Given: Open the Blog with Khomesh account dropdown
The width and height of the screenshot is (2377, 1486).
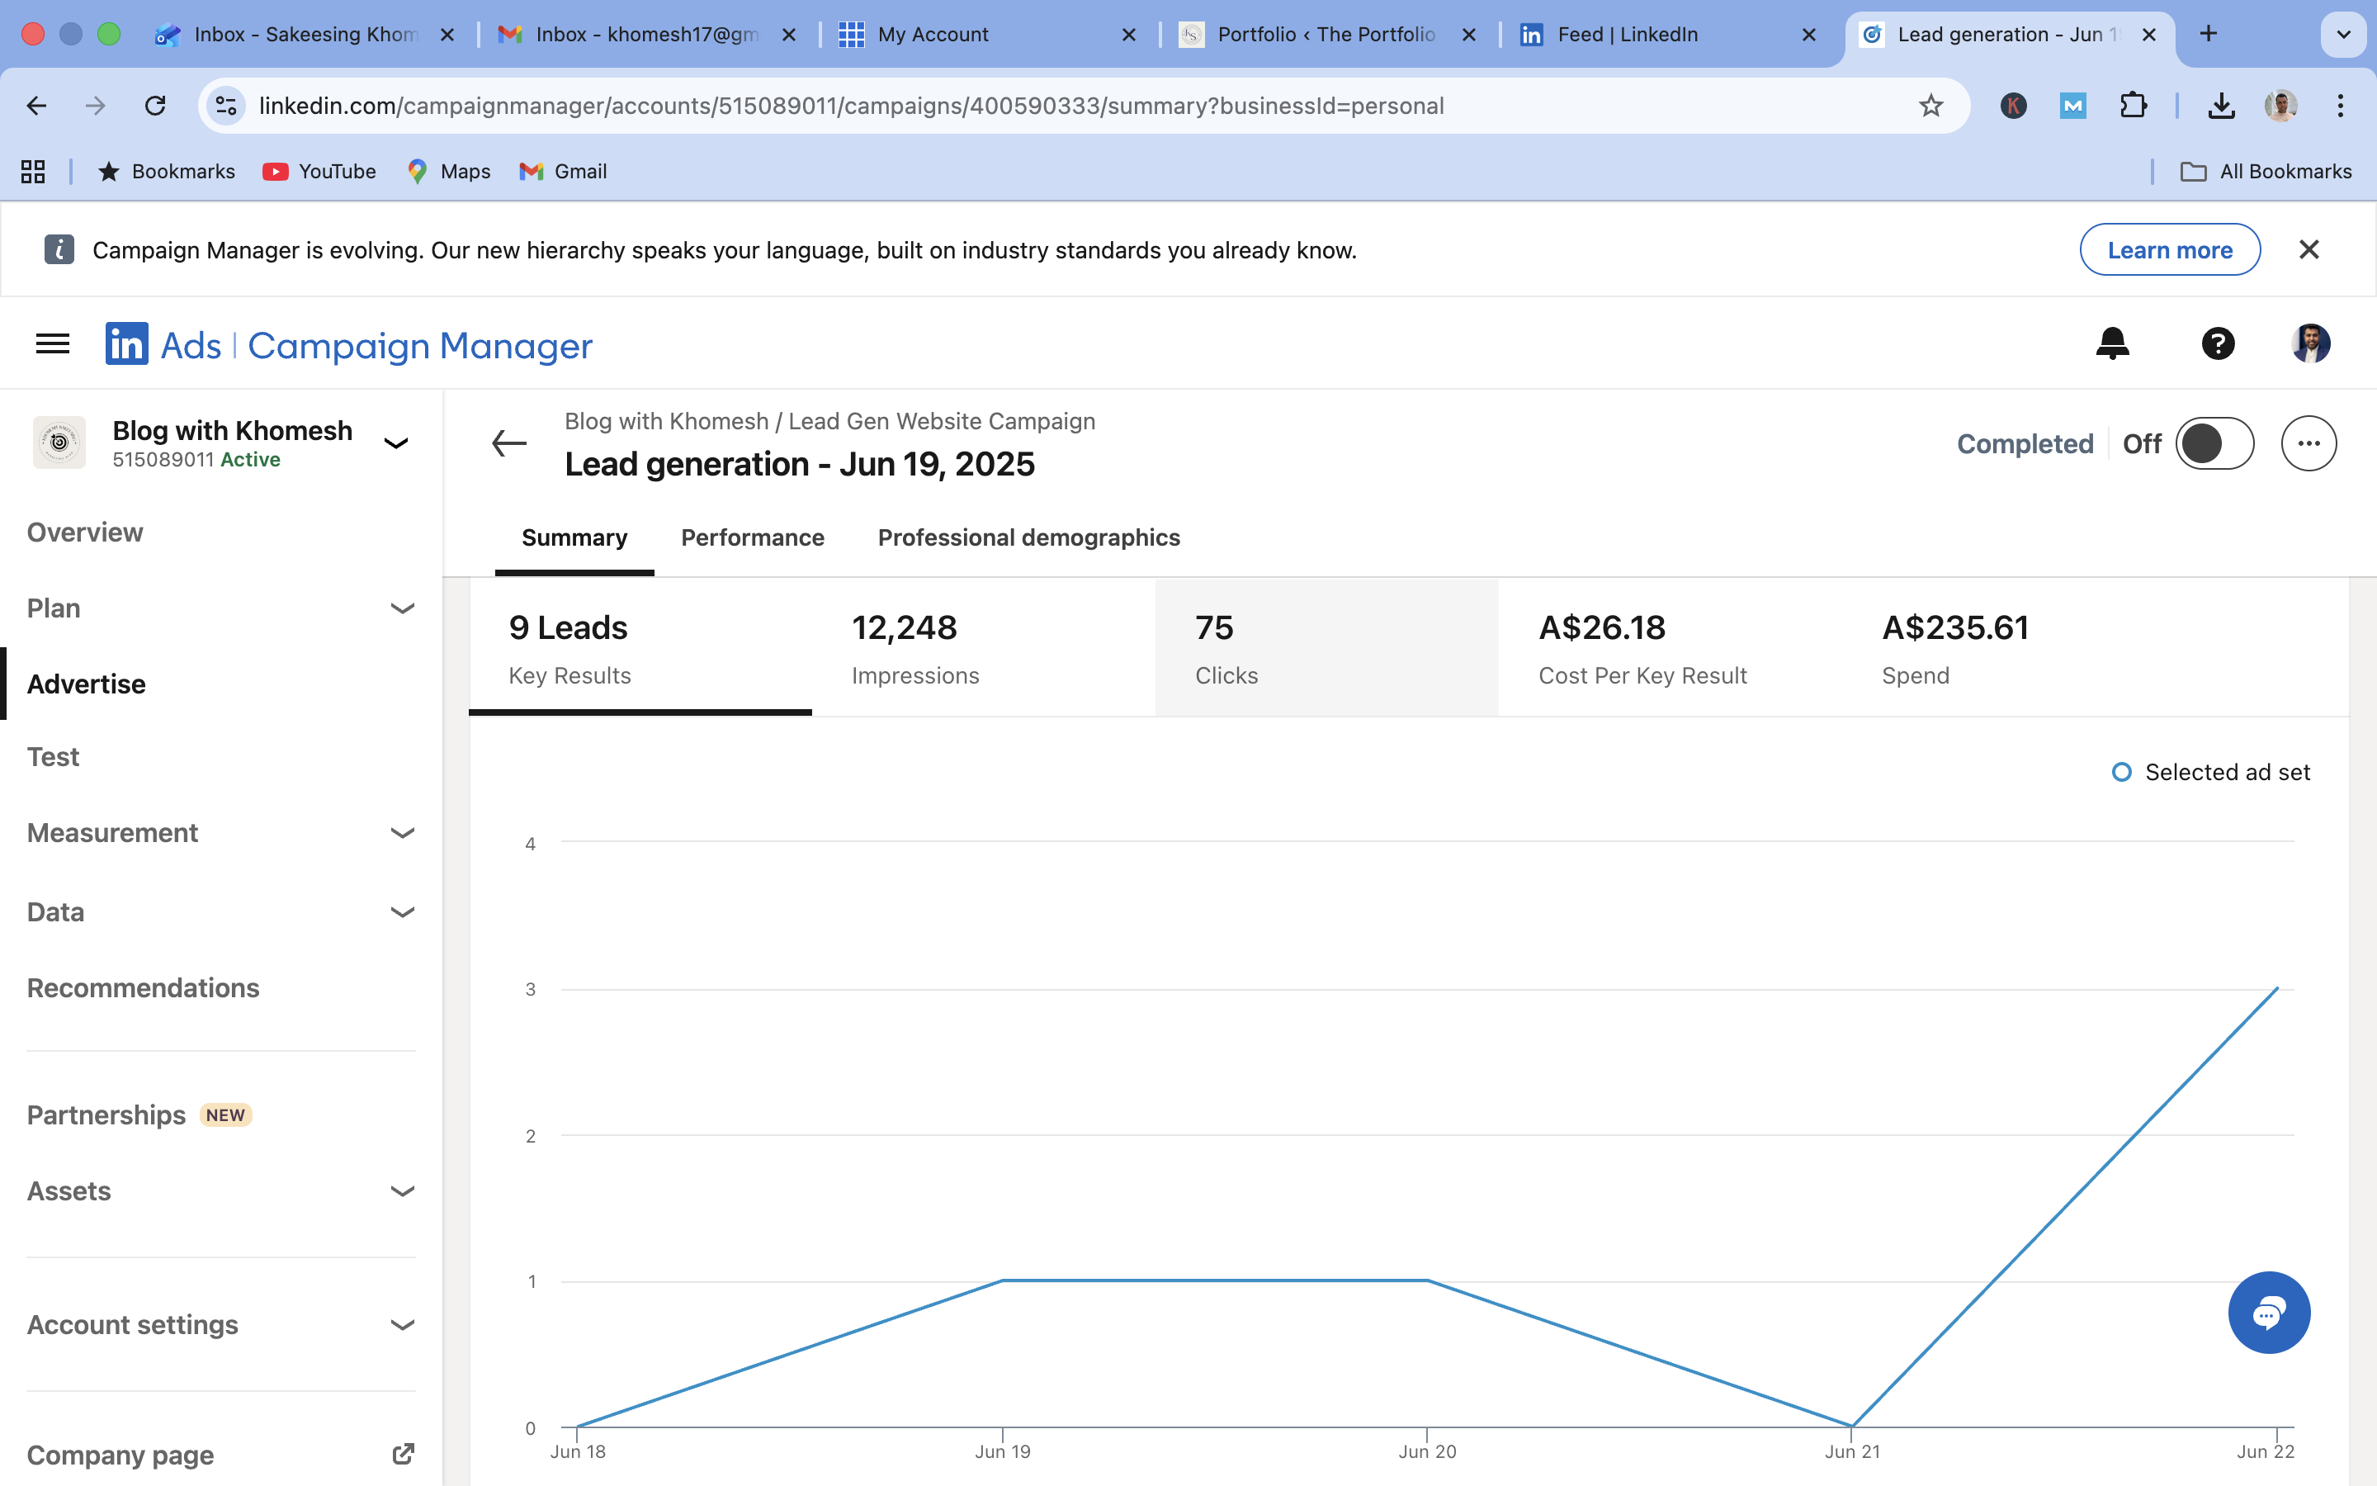Looking at the screenshot, I should pos(396,443).
